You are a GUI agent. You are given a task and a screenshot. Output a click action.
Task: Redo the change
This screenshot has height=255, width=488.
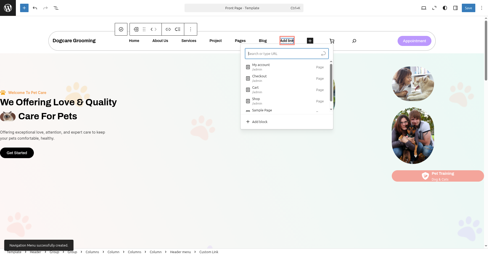(x=45, y=8)
